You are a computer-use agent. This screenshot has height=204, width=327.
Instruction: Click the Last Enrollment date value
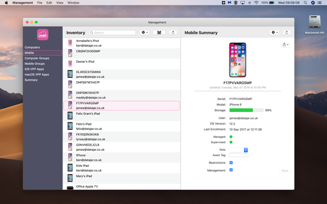246,129
